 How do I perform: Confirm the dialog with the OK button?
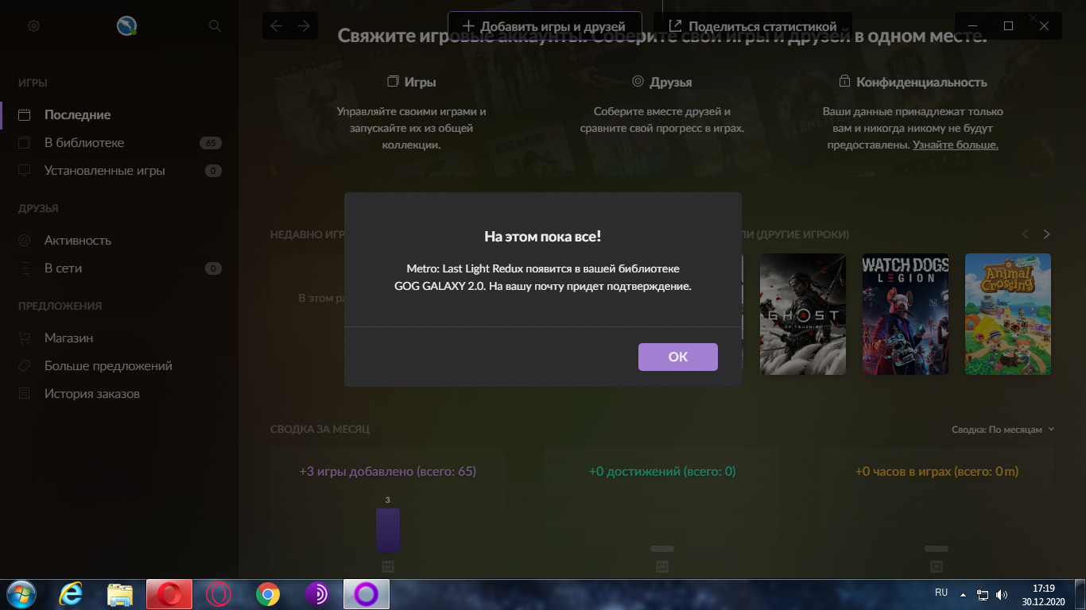pyautogui.click(x=678, y=357)
